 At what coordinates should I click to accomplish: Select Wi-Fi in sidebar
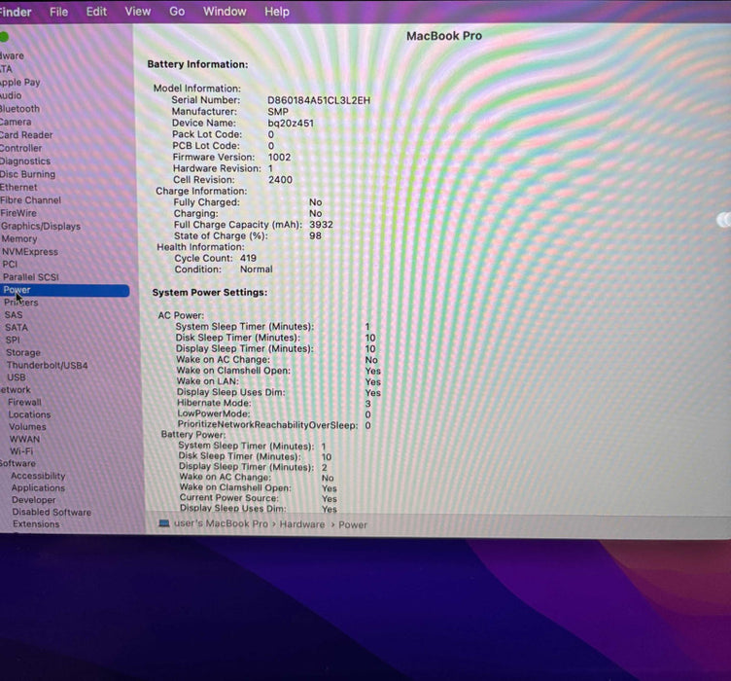click(21, 451)
